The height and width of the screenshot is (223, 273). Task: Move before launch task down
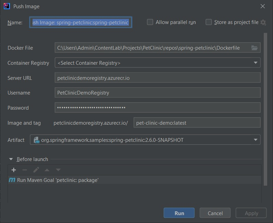(x=58, y=170)
